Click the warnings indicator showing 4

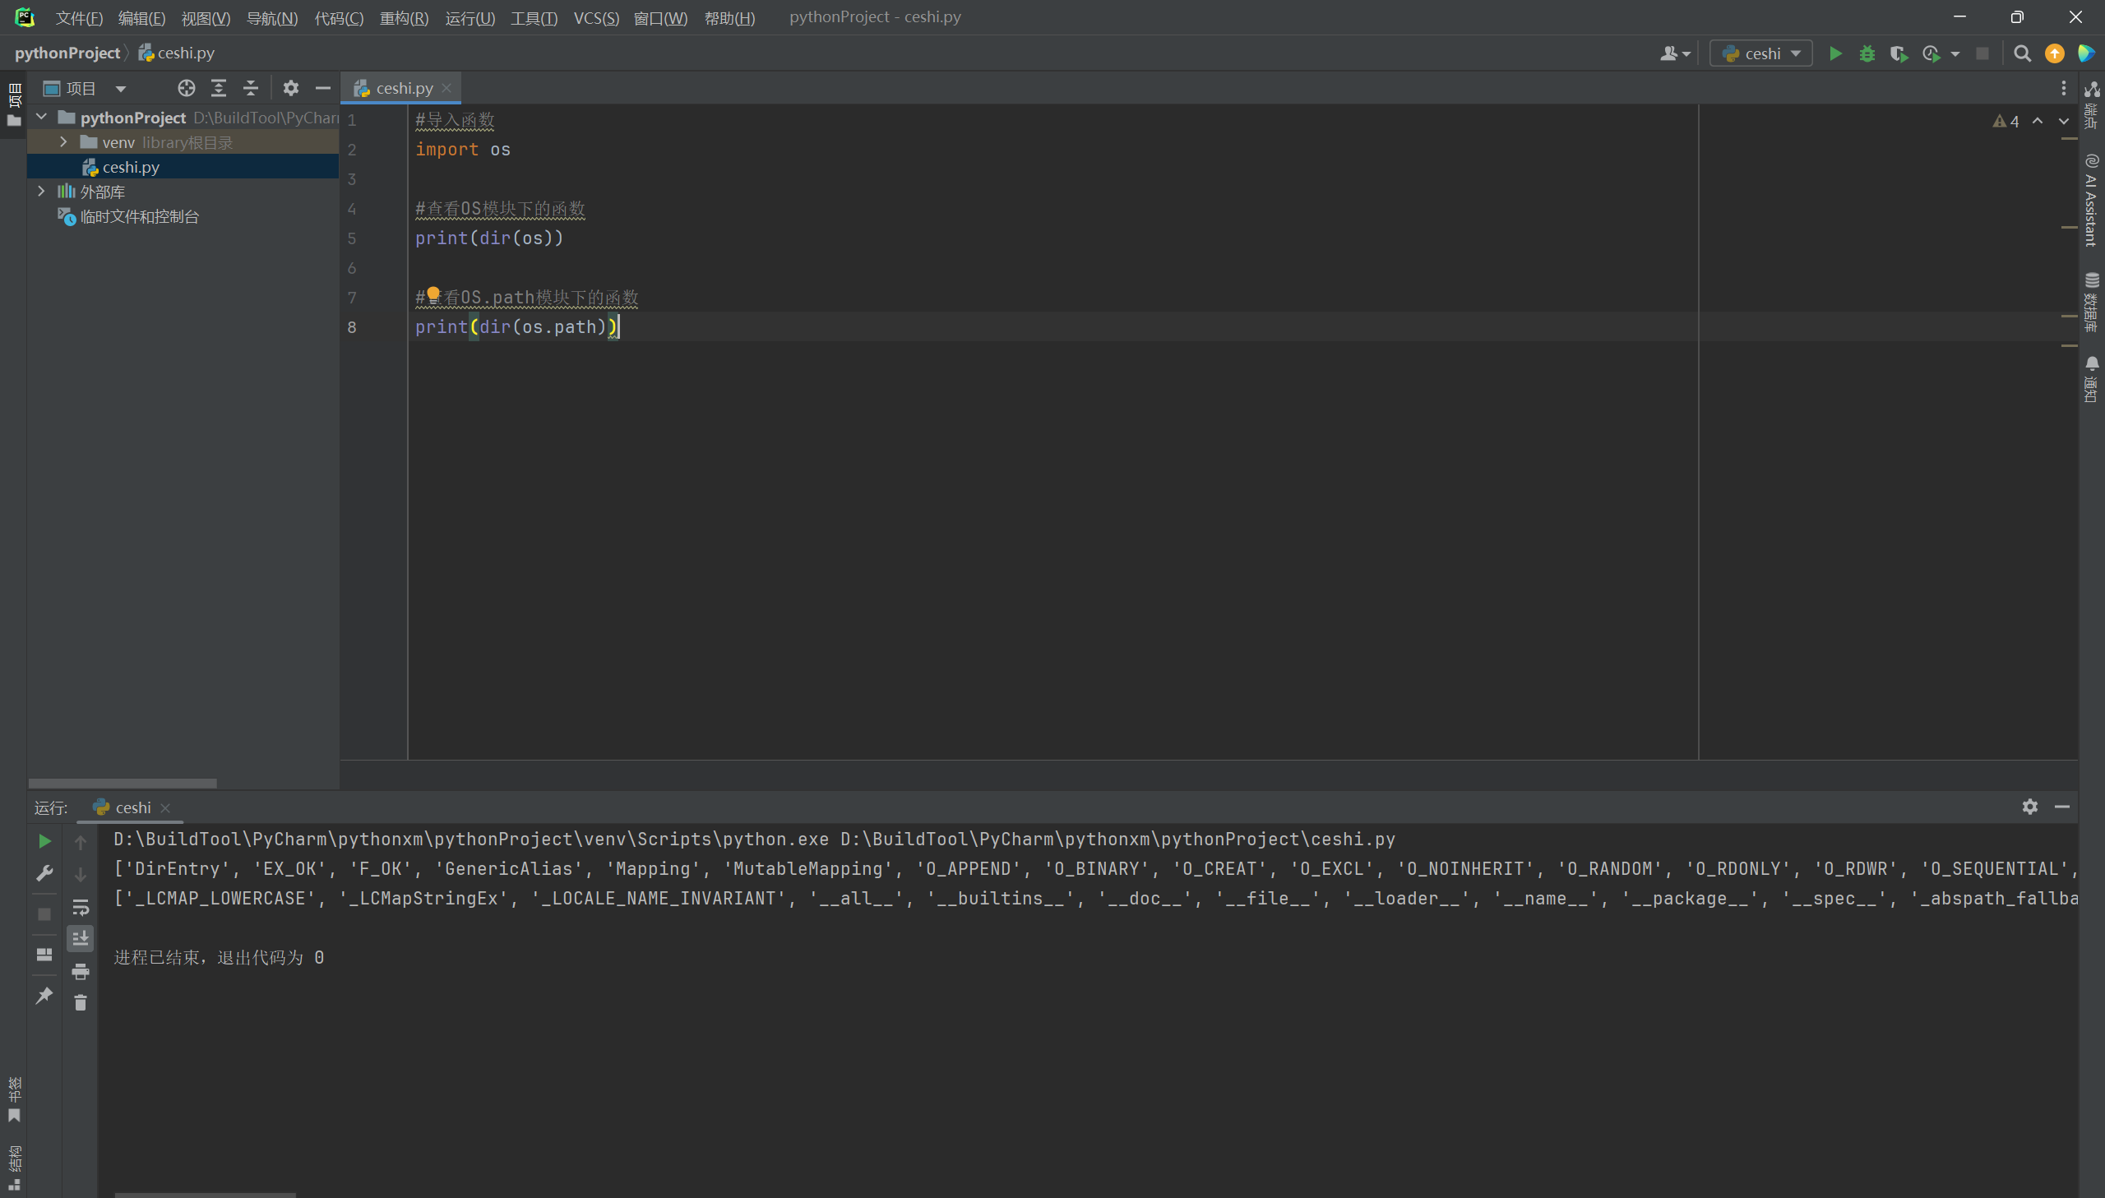pyautogui.click(x=2006, y=121)
